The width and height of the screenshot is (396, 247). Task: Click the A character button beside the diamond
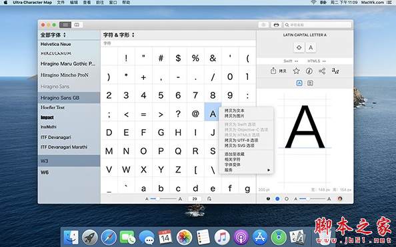point(311,47)
